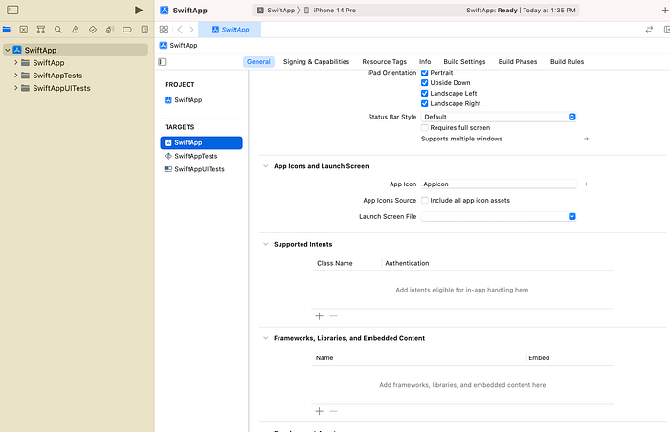Expand SwiftApp folder in navigator
Viewport: 670px width, 432px height.
click(16, 63)
